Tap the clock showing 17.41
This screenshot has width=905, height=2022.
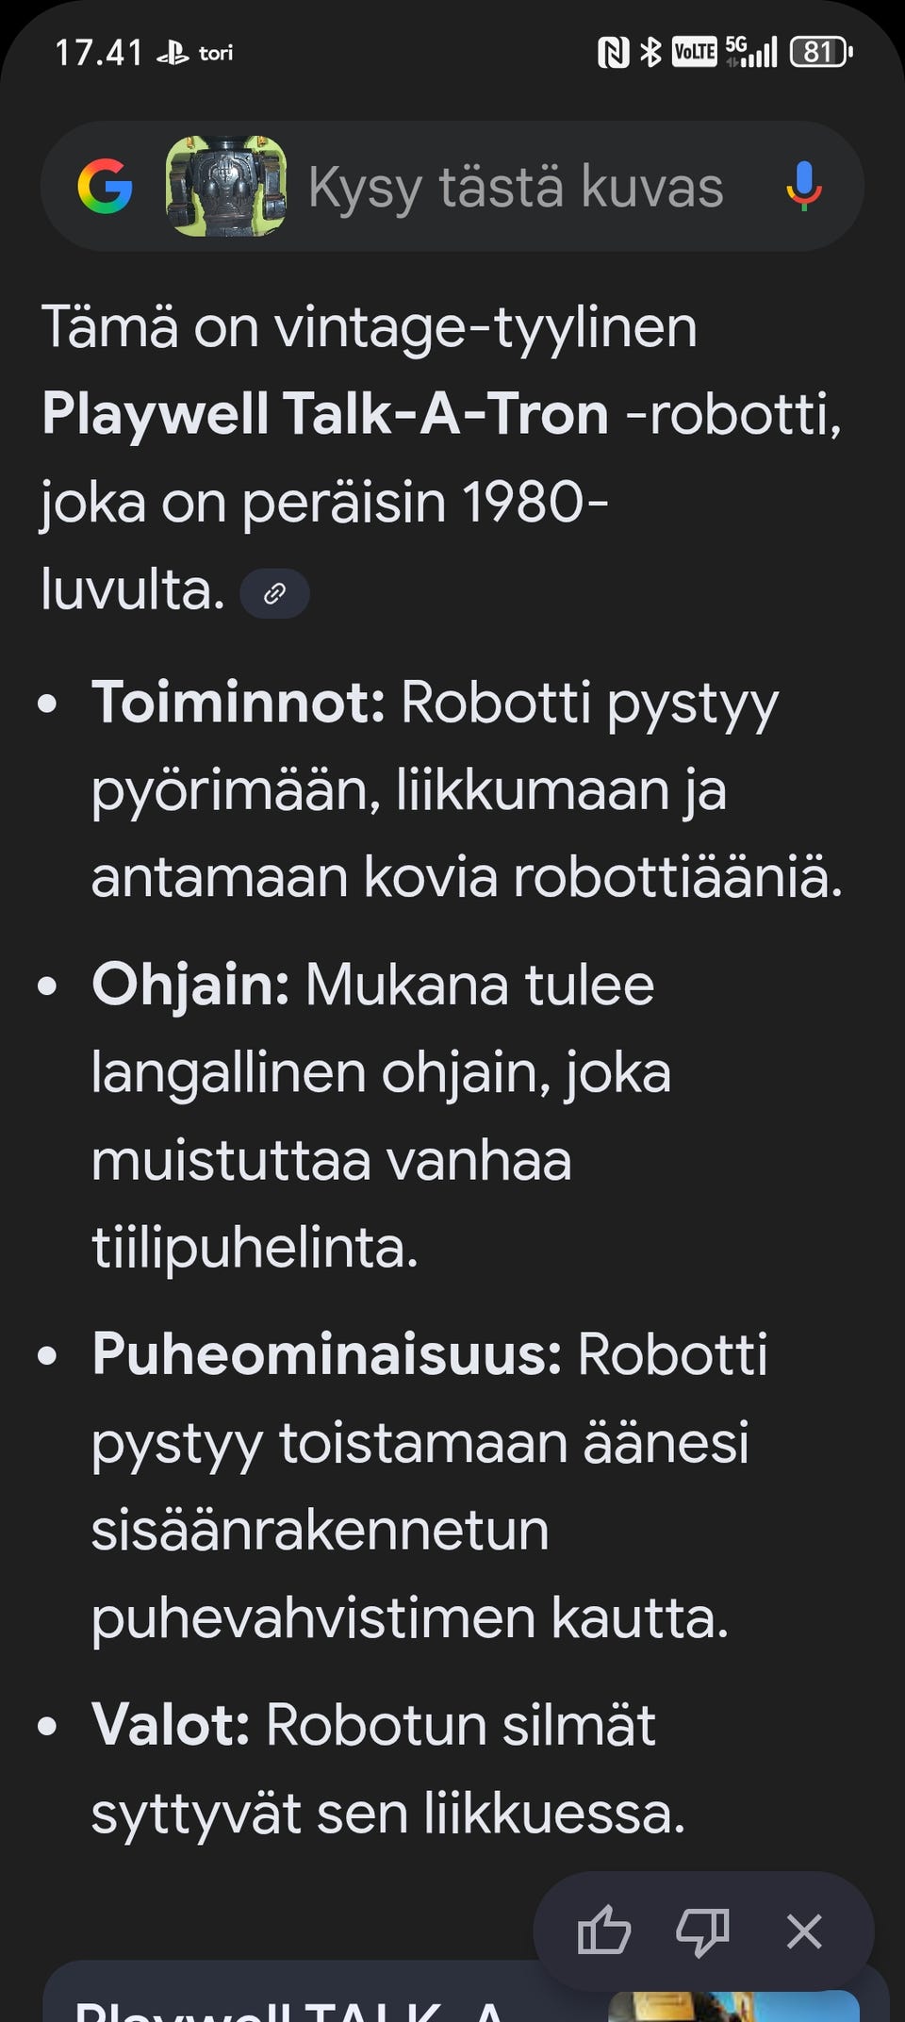click(99, 52)
